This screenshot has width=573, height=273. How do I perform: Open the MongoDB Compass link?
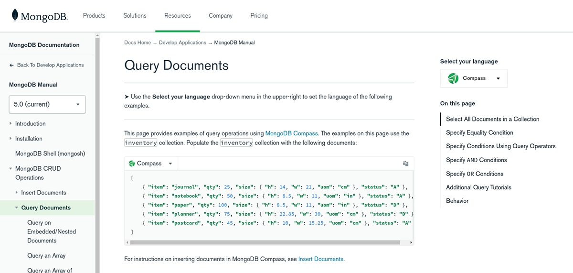[x=291, y=133]
